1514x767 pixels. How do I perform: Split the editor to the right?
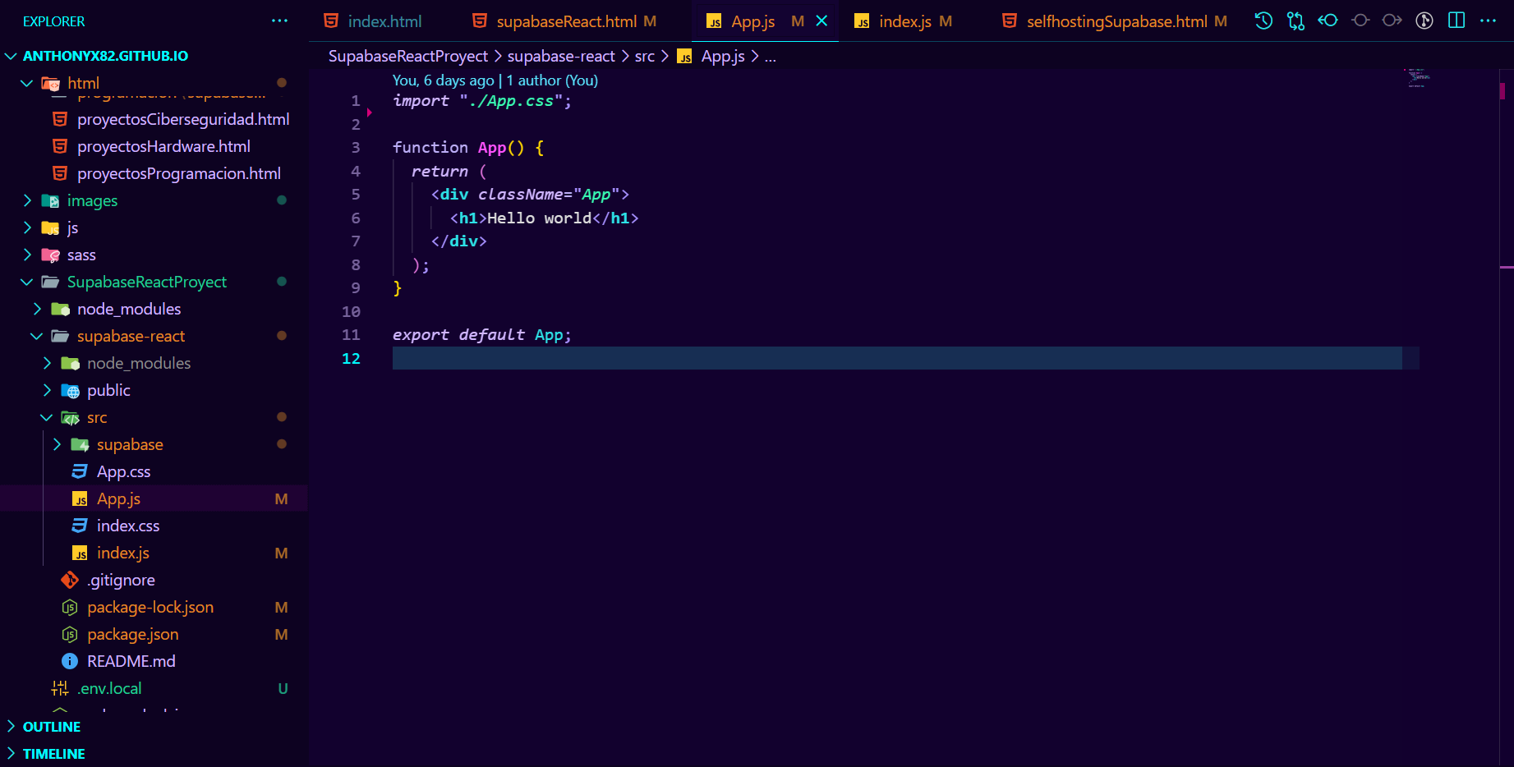[1456, 21]
